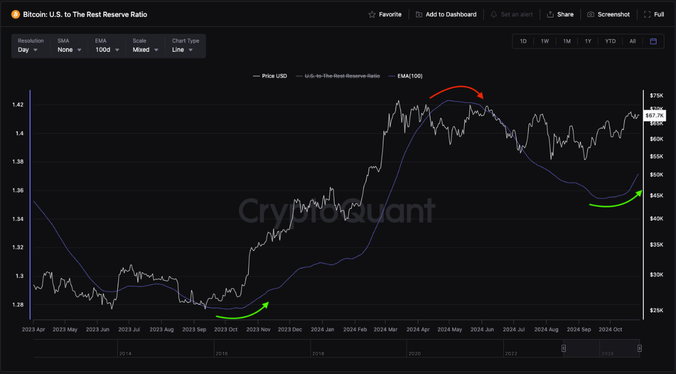Select the YTD time range tab

(611, 41)
